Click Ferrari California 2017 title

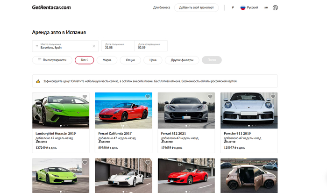click(x=115, y=134)
